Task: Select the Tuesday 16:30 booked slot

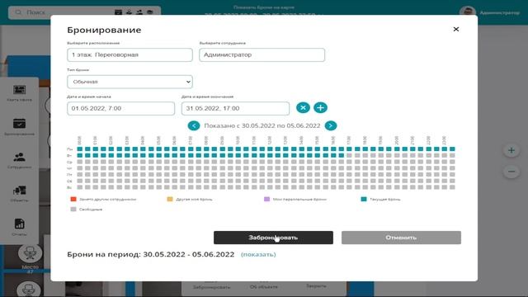Action: click(x=342, y=155)
